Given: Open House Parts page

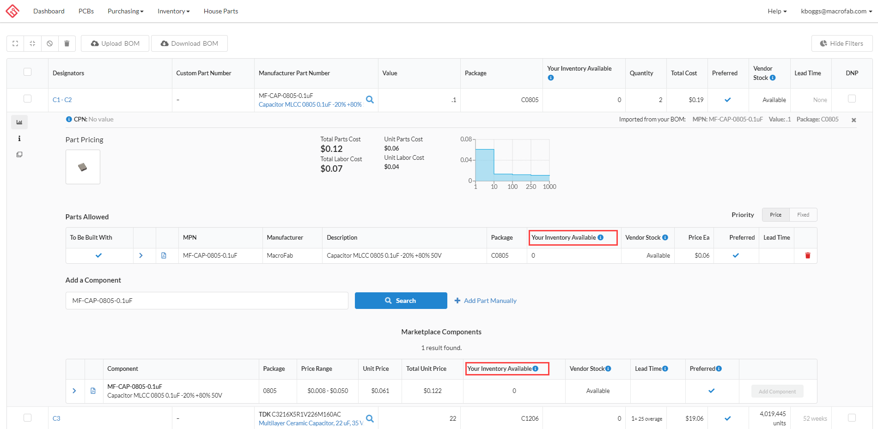Looking at the screenshot, I should [x=221, y=11].
